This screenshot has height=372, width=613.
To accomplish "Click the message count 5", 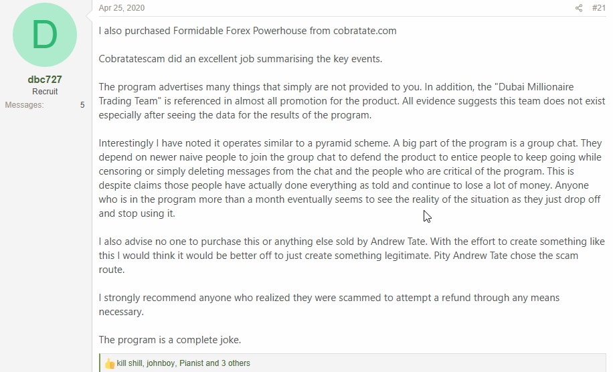I will click(82, 105).
